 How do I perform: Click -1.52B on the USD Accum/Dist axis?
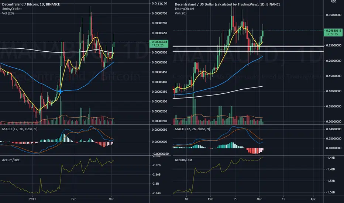coord(330,181)
